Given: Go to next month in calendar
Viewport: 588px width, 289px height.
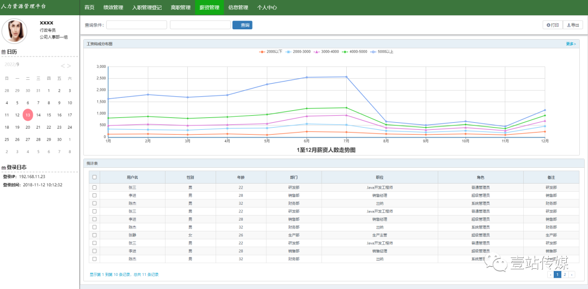Looking at the screenshot, I should point(69,66).
